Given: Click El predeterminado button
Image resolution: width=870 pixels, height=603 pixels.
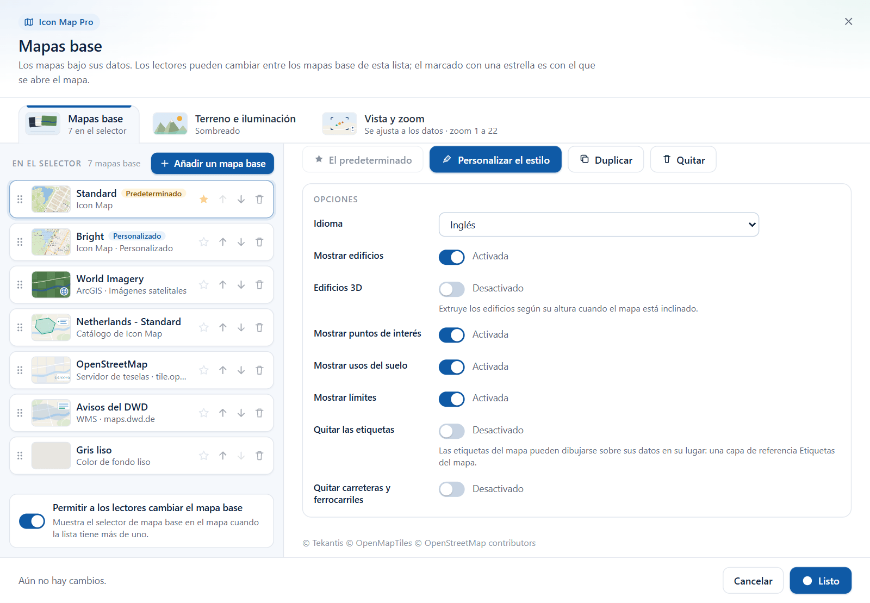Looking at the screenshot, I should (363, 159).
